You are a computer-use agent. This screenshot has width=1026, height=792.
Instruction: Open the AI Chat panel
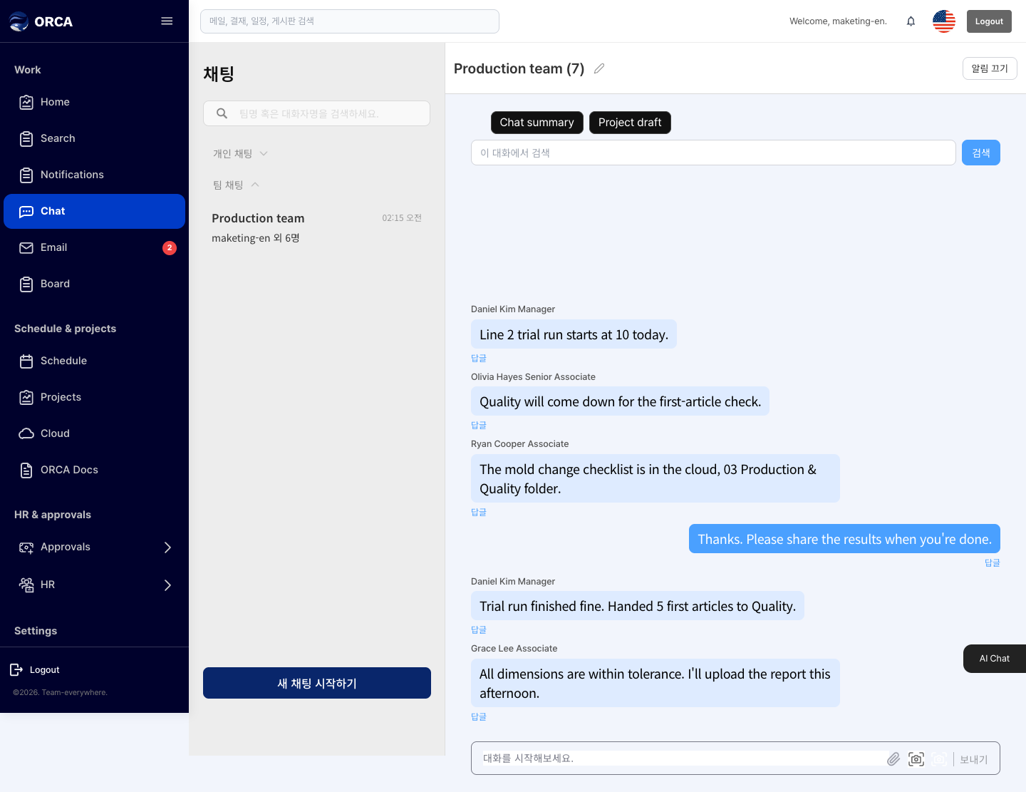coord(995,659)
